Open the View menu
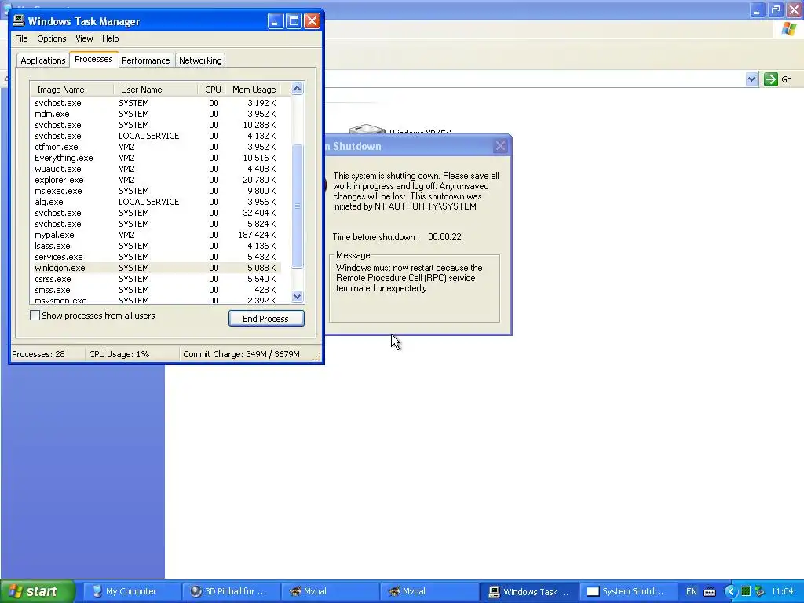This screenshot has width=804, height=603. click(84, 38)
